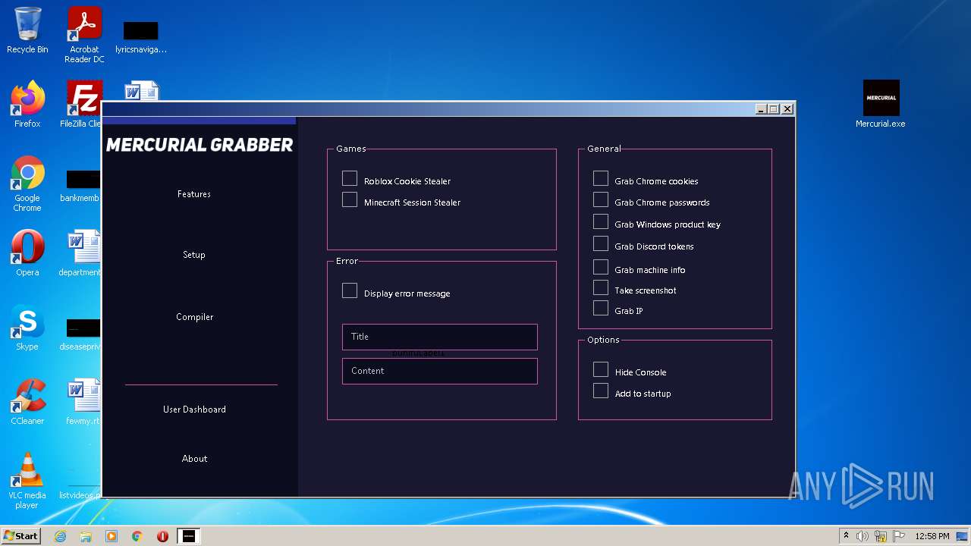Open the About page in sidebar
This screenshot has height=546, width=971.
[194, 459]
